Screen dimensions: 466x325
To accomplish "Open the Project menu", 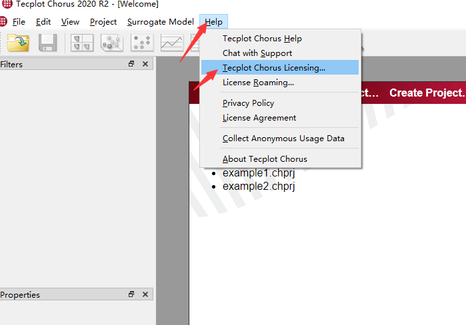I will [103, 22].
